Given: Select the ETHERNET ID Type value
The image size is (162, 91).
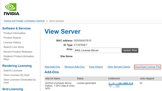Looking at the screenshot, I should pyautogui.click(x=81, y=45).
